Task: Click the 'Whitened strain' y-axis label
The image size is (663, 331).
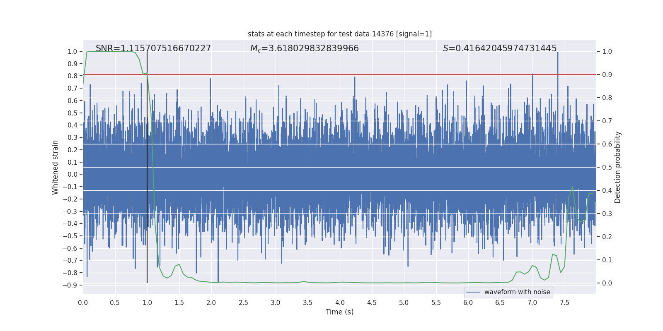Action: pyautogui.click(x=55, y=167)
